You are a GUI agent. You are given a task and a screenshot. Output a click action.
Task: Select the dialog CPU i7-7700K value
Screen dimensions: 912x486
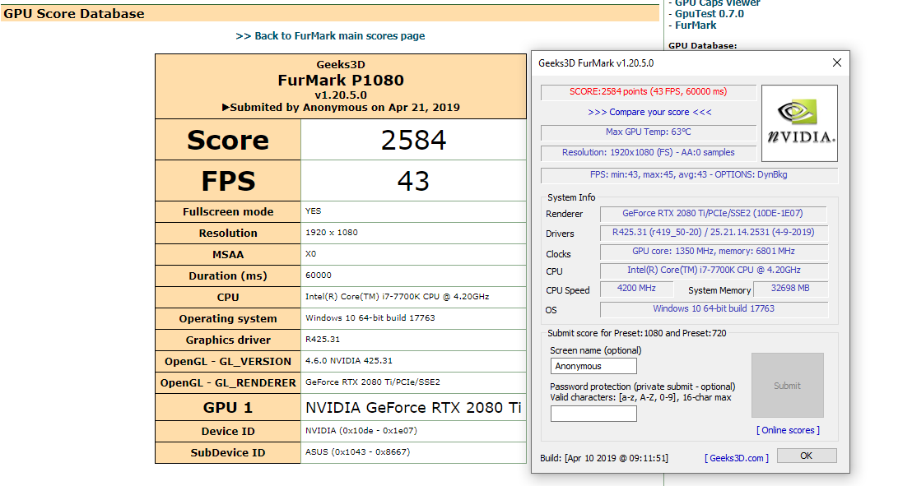[713, 271]
